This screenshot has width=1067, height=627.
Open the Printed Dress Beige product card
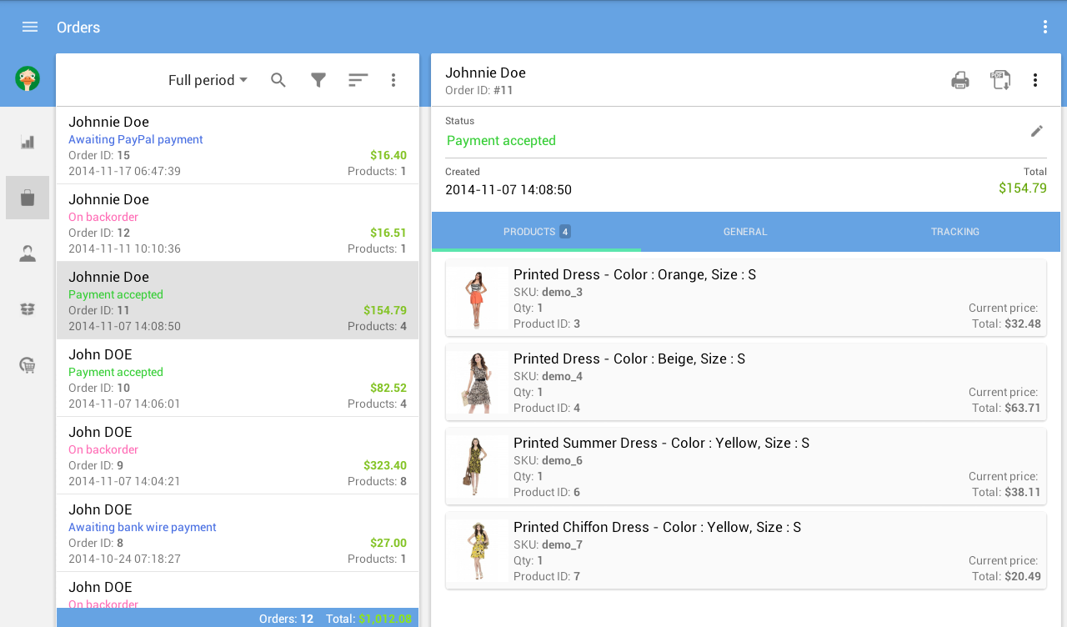[x=746, y=382]
